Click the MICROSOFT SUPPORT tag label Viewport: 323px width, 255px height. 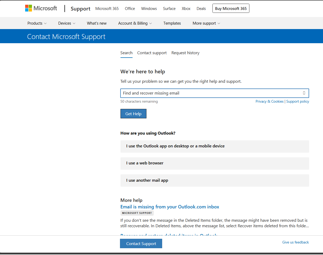(x=137, y=213)
